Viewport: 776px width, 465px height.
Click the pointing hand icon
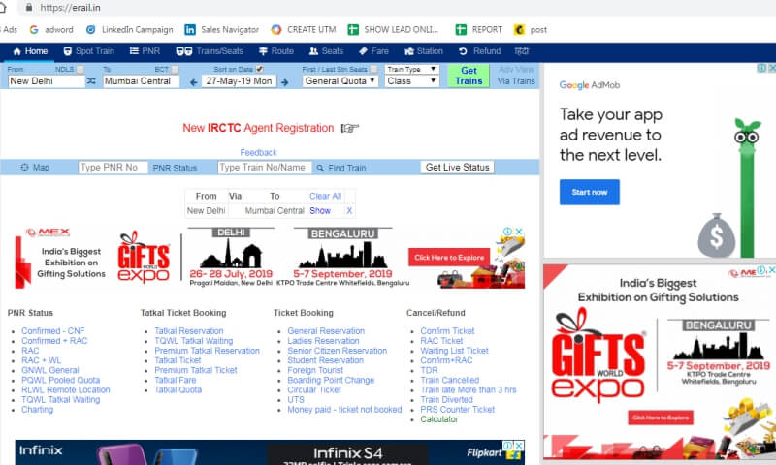click(x=349, y=129)
